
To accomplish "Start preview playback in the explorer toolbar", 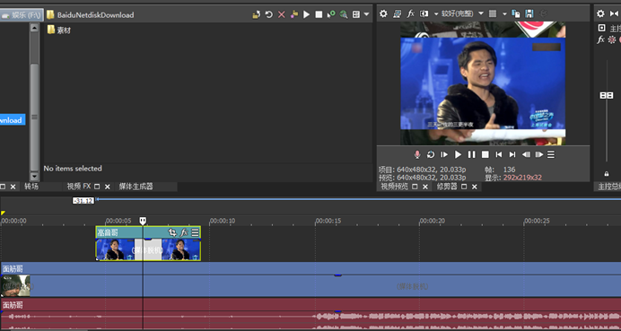I will pos(307,14).
